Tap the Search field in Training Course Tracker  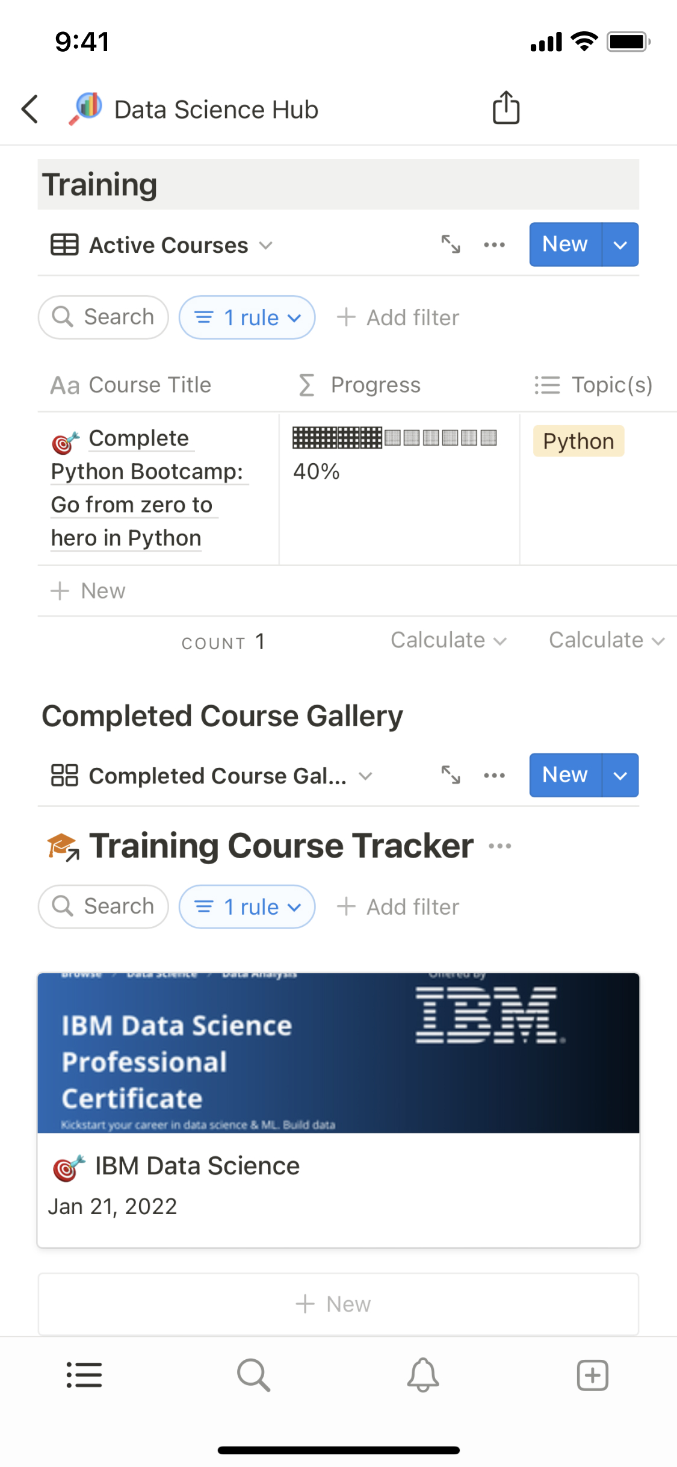pyautogui.click(x=104, y=906)
